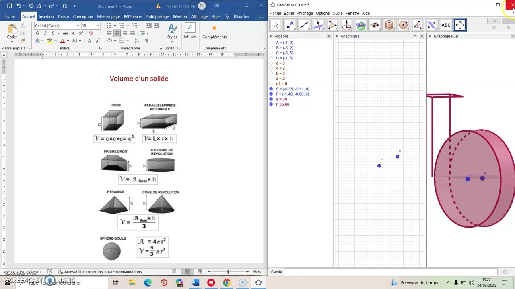
Task: Open Google Chrome from the taskbar
Action: click(227, 283)
